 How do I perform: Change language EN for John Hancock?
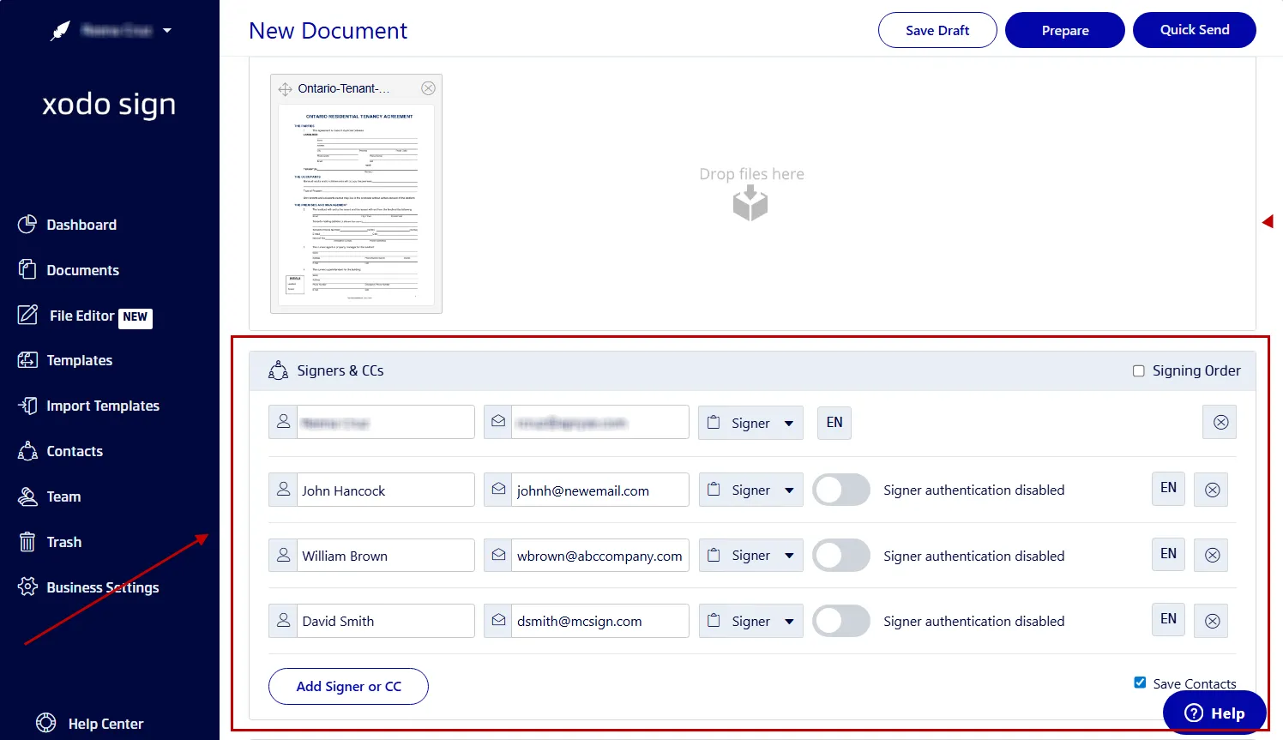tap(1168, 488)
